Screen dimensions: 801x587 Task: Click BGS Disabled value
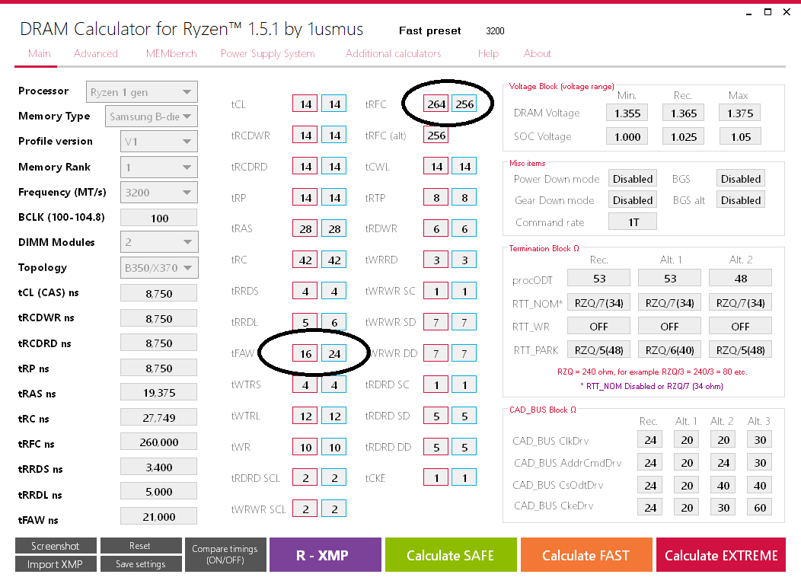[740, 179]
